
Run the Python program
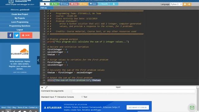click(x=54, y=4)
